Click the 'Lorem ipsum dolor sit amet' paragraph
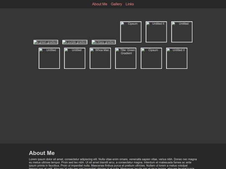 113,164
